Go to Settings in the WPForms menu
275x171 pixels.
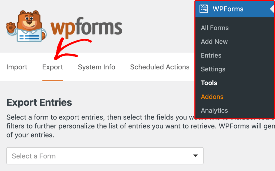coord(213,69)
